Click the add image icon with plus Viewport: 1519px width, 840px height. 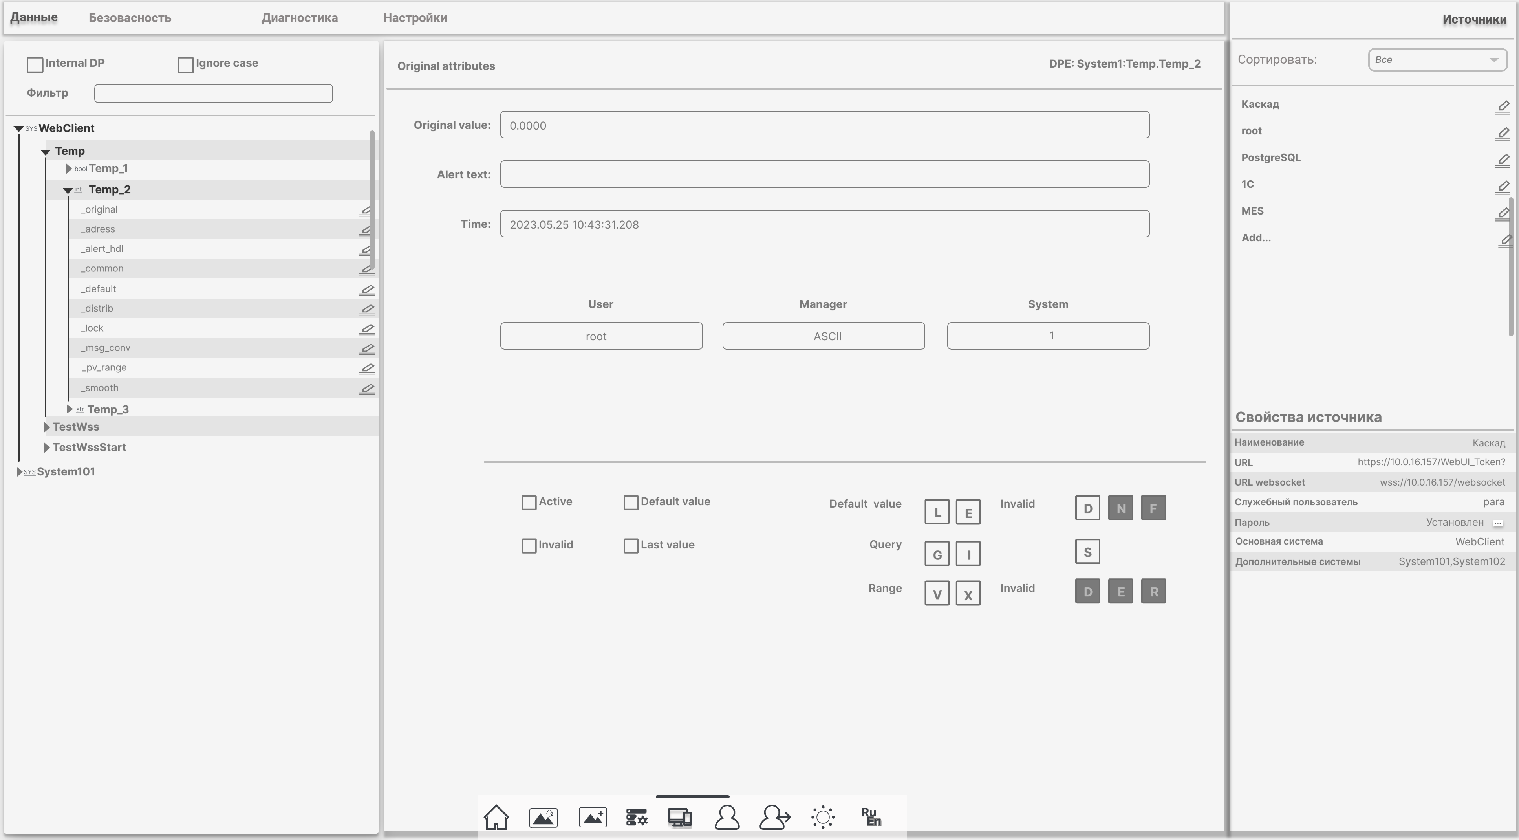[593, 818]
